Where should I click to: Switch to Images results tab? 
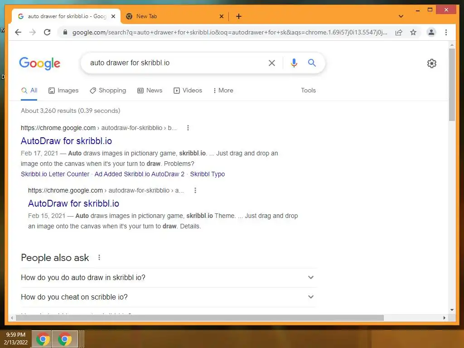[63, 91]
